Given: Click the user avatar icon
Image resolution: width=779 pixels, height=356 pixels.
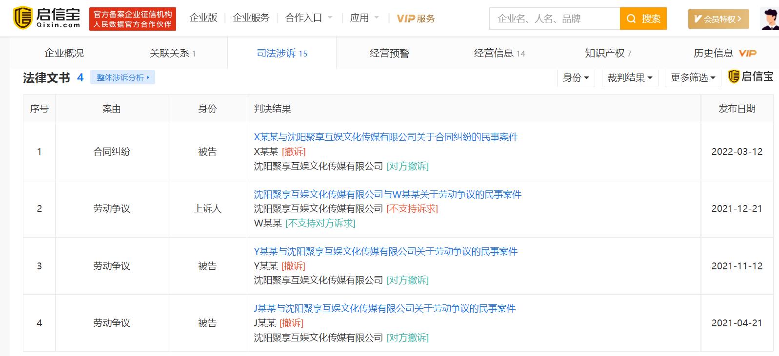Looking at the screenshot, I should [x=770, y=19].
